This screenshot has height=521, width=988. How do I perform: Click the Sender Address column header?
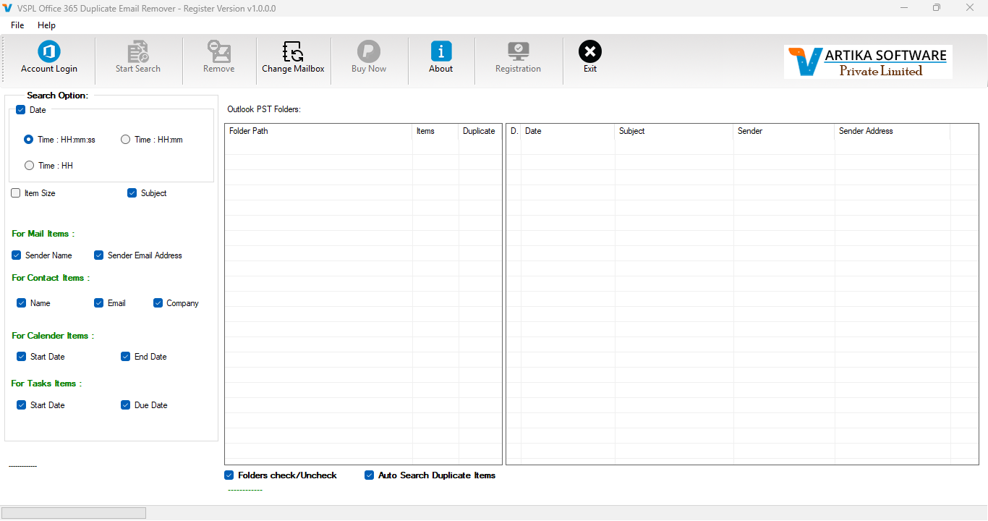tap(893, 131)
